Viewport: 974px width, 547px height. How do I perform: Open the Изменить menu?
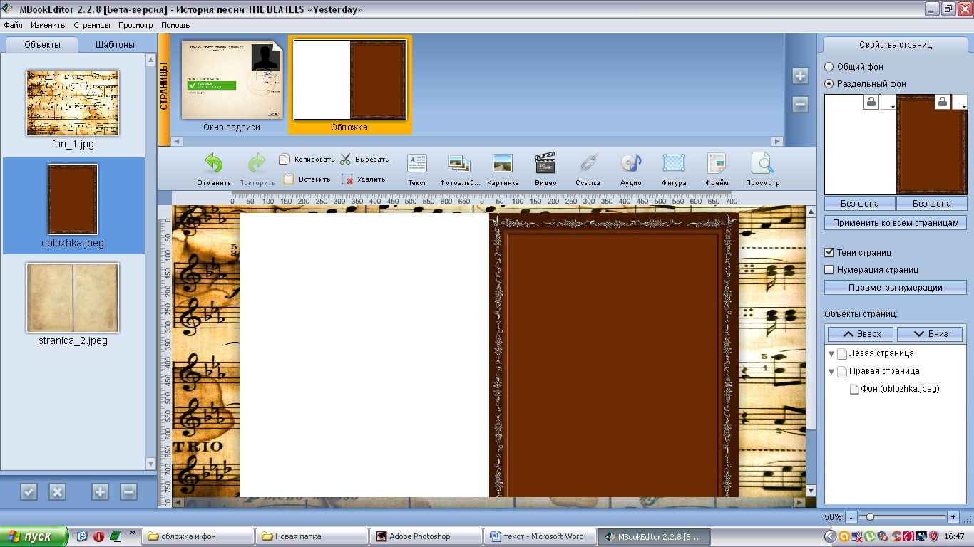coord(48,25)
